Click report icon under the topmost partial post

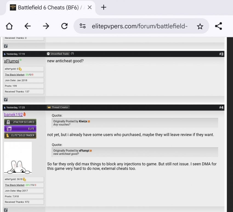click(x=6, y=46)
